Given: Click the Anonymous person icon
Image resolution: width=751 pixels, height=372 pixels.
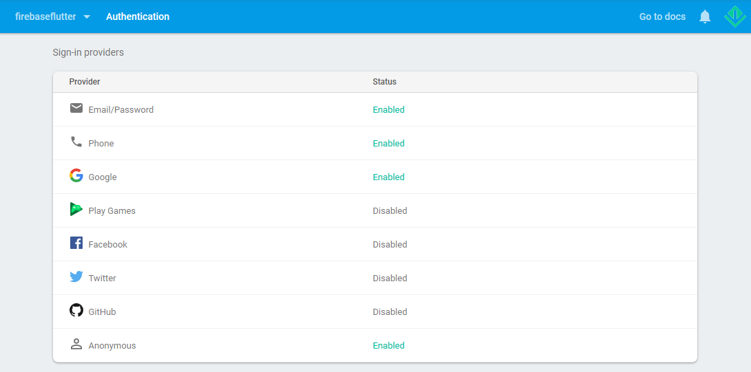Looking at the screenshot, I should click(x=76, y=344).
